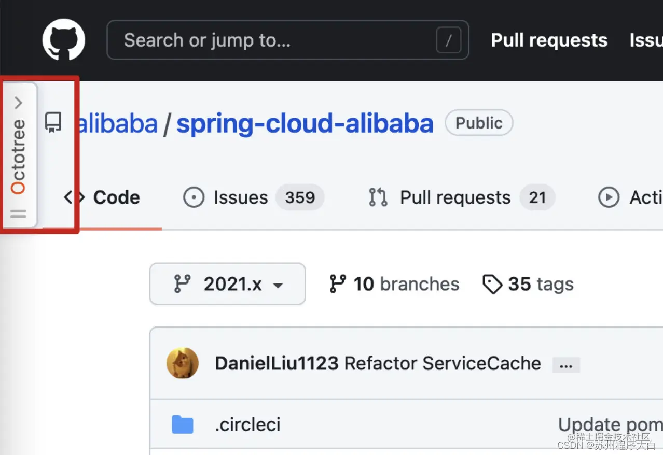Expand the commit message ellipsis button
The width and height of the screenshot is (663, 455).
566,365
